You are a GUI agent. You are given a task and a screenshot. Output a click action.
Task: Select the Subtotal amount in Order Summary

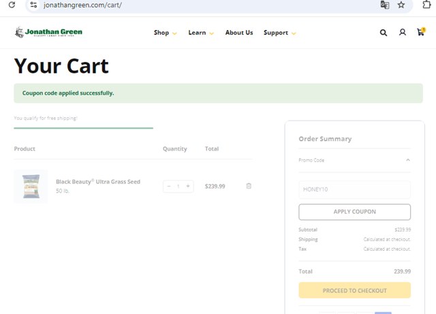pyautogui.click(x=403, y=230)
